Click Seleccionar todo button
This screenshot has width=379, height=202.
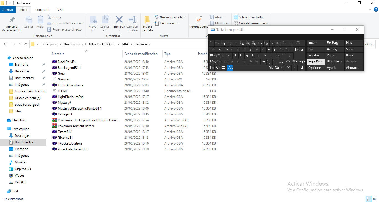pyautogui.click(x=248, y=17)
